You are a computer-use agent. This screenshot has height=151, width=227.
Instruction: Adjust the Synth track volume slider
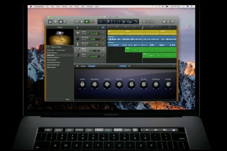pos(95,51)
